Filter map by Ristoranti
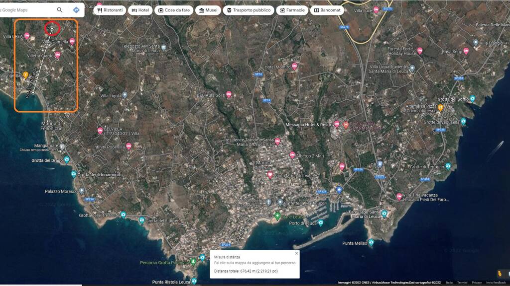 click(110, 10)
